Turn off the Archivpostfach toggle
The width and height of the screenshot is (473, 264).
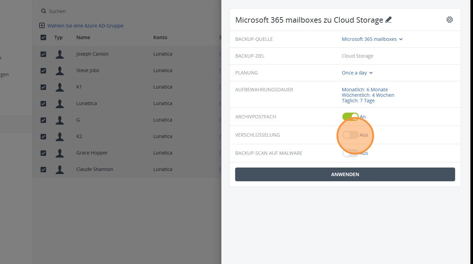click(x=350, y=117)
